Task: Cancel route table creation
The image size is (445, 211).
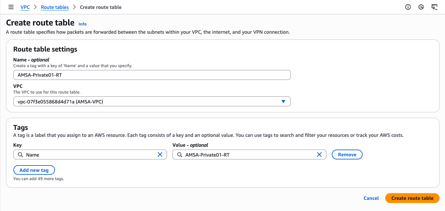Action: [371, 198]
